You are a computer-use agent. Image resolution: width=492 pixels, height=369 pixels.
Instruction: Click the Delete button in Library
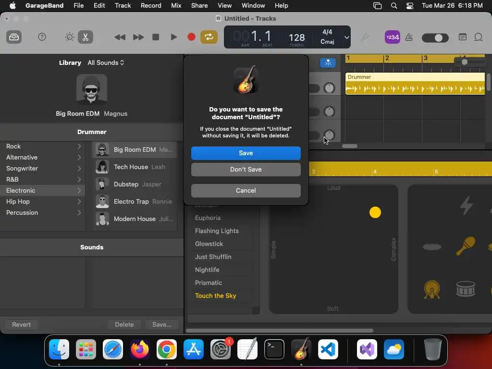point(124,324)
